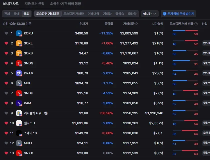Favorite MULL with its gray heart
Viewport: 210px width, 160px height.
[x=6, y=143]
